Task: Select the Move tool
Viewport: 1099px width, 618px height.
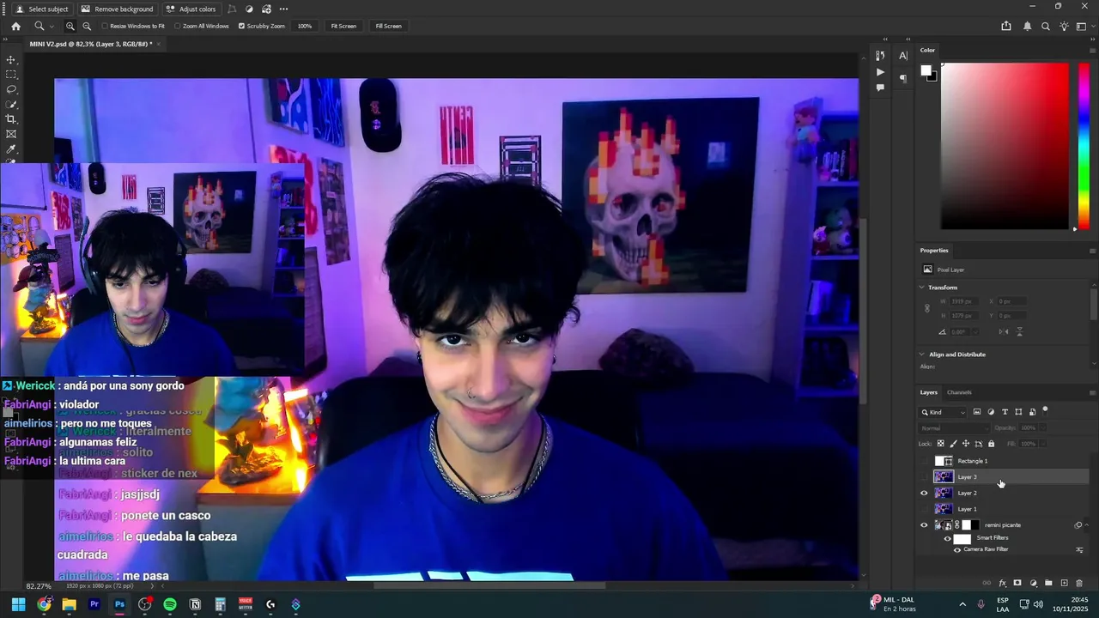Action: (11, 60)
